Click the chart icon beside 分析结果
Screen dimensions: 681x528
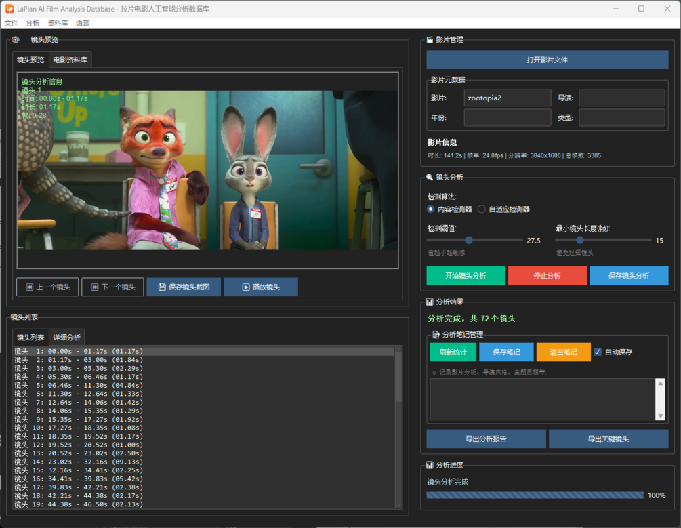tap(430, 302)
